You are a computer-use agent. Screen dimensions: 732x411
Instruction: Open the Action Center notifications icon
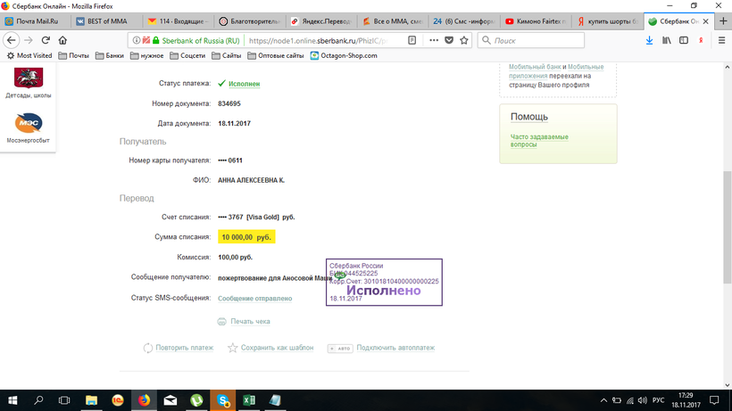click(x=714, y=400)
